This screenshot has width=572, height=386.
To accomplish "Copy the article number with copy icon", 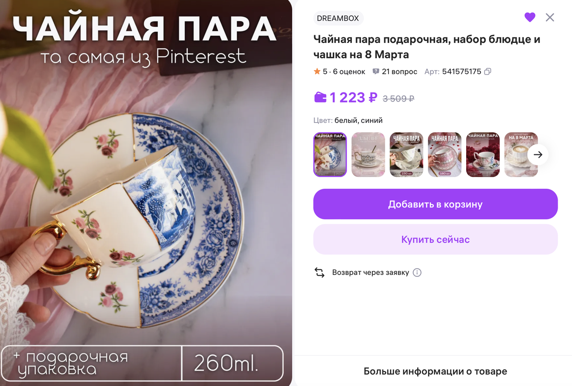I will (x=487, y=71).
